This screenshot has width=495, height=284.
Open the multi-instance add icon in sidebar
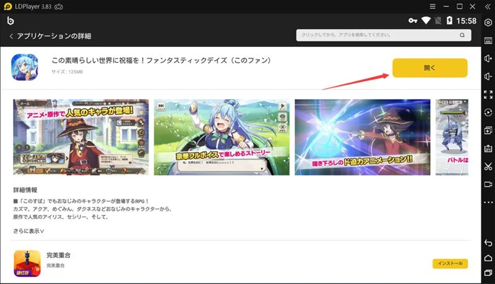[488, 130]
